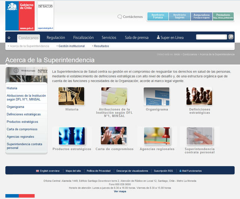Click the search magnifier button
This screenshot has height=199, width=240.
(x=231, y=37)
